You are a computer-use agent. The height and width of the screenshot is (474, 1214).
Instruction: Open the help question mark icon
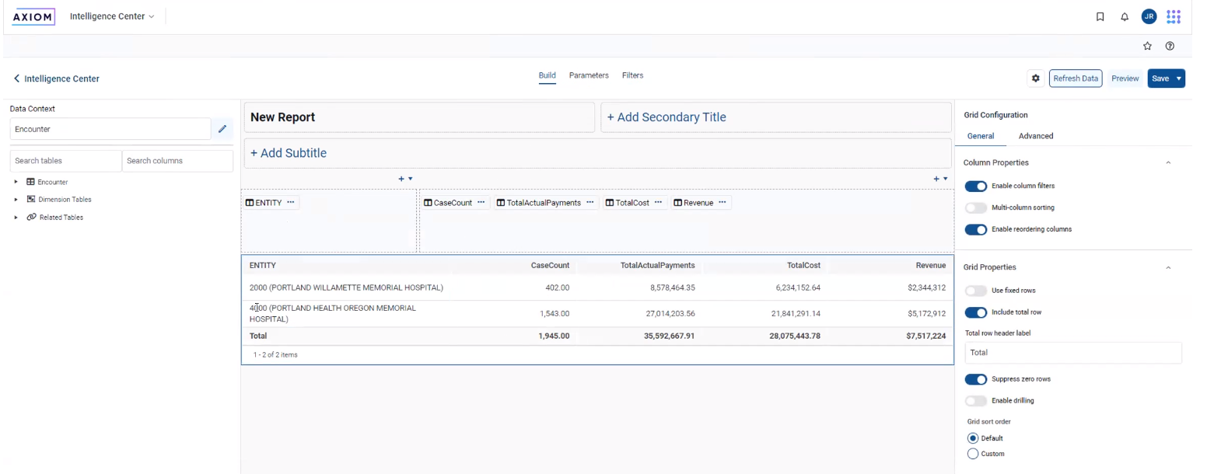[1170, 46]
